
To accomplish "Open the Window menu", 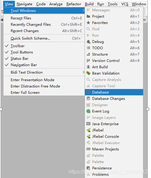I will coord(139,4).
